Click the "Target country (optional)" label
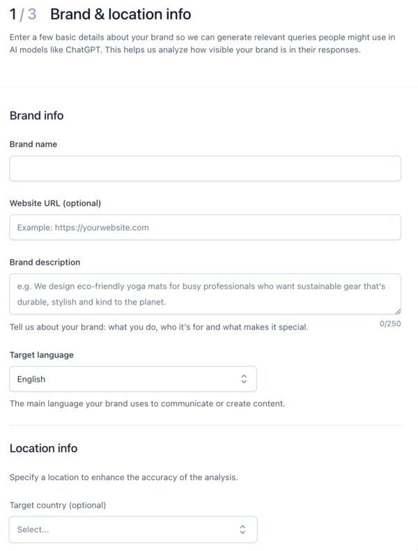Viewport: 418px width, 551px height. point(57,505)
